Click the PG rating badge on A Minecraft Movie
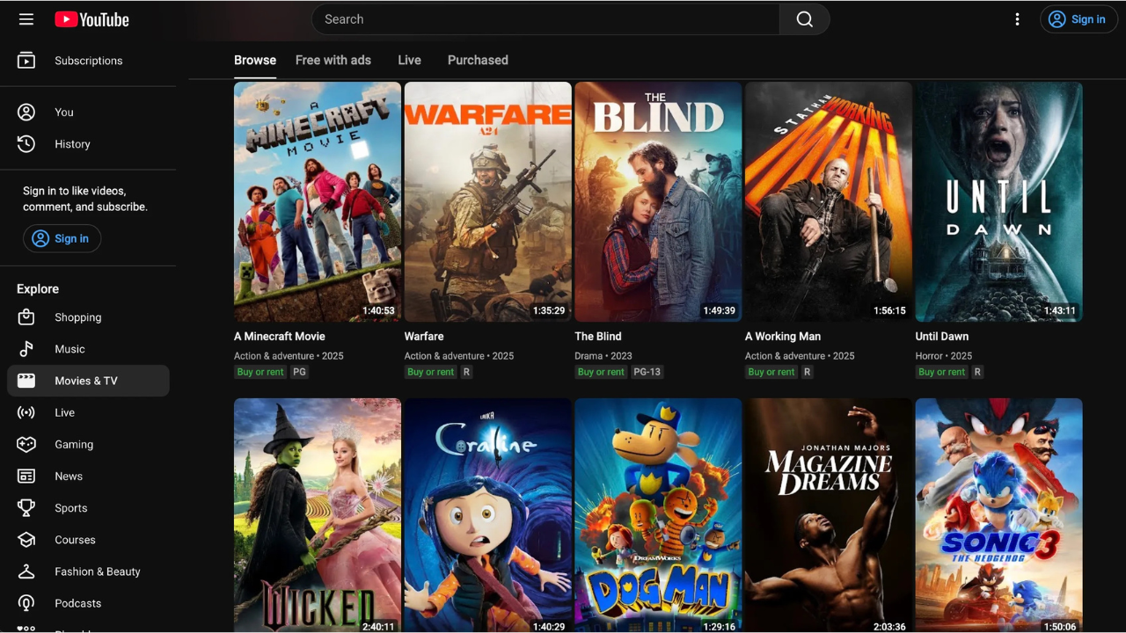This screenshot has width=1126, height=633. 300,372
